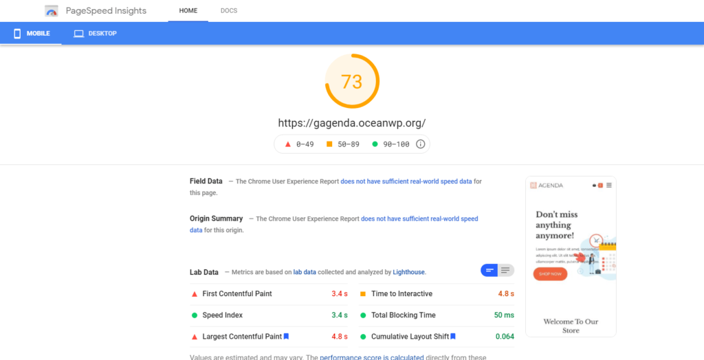Click the score 73 gauge
Image resolution: width=704 pixels, height=360 pixels.
point(352,81)
